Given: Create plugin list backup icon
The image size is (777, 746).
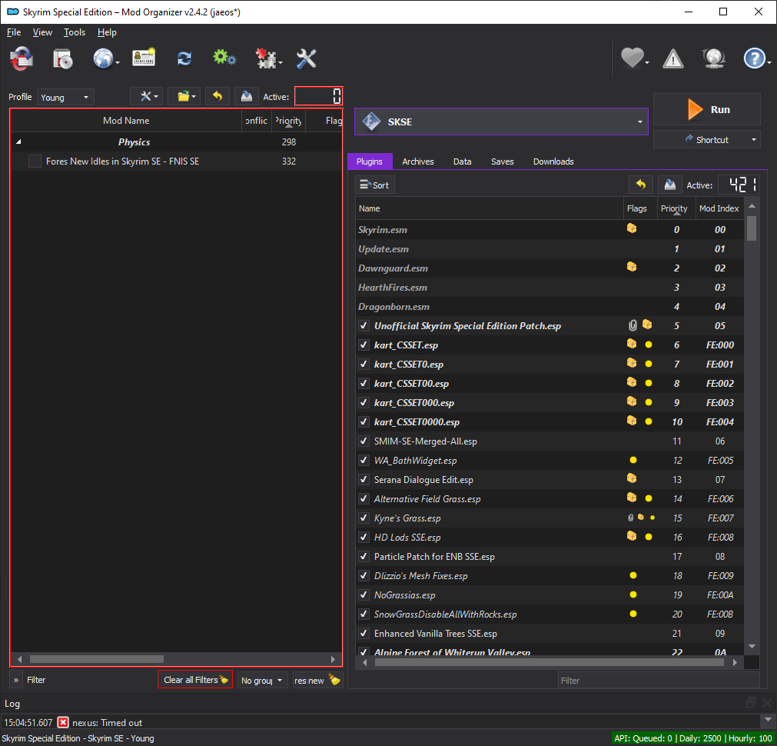Looking at the screenshot, I should pos(670,185).
